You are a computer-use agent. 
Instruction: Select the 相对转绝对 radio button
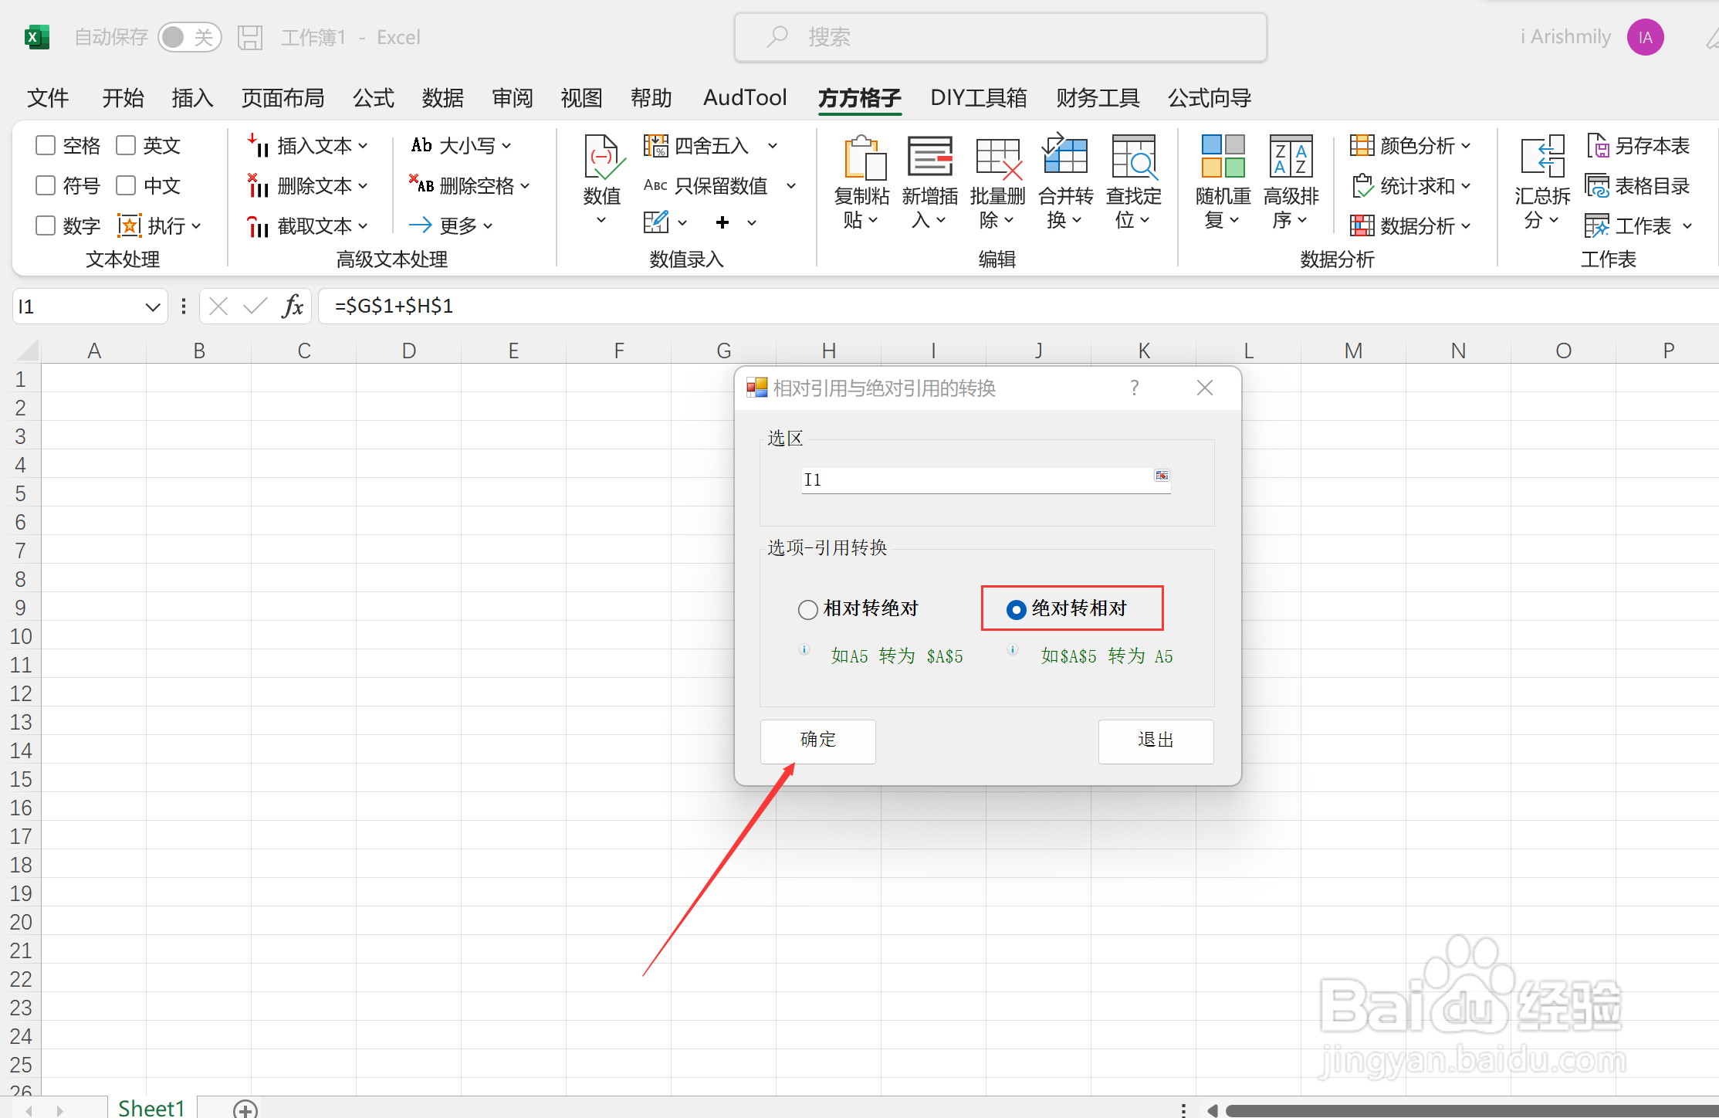807,609
